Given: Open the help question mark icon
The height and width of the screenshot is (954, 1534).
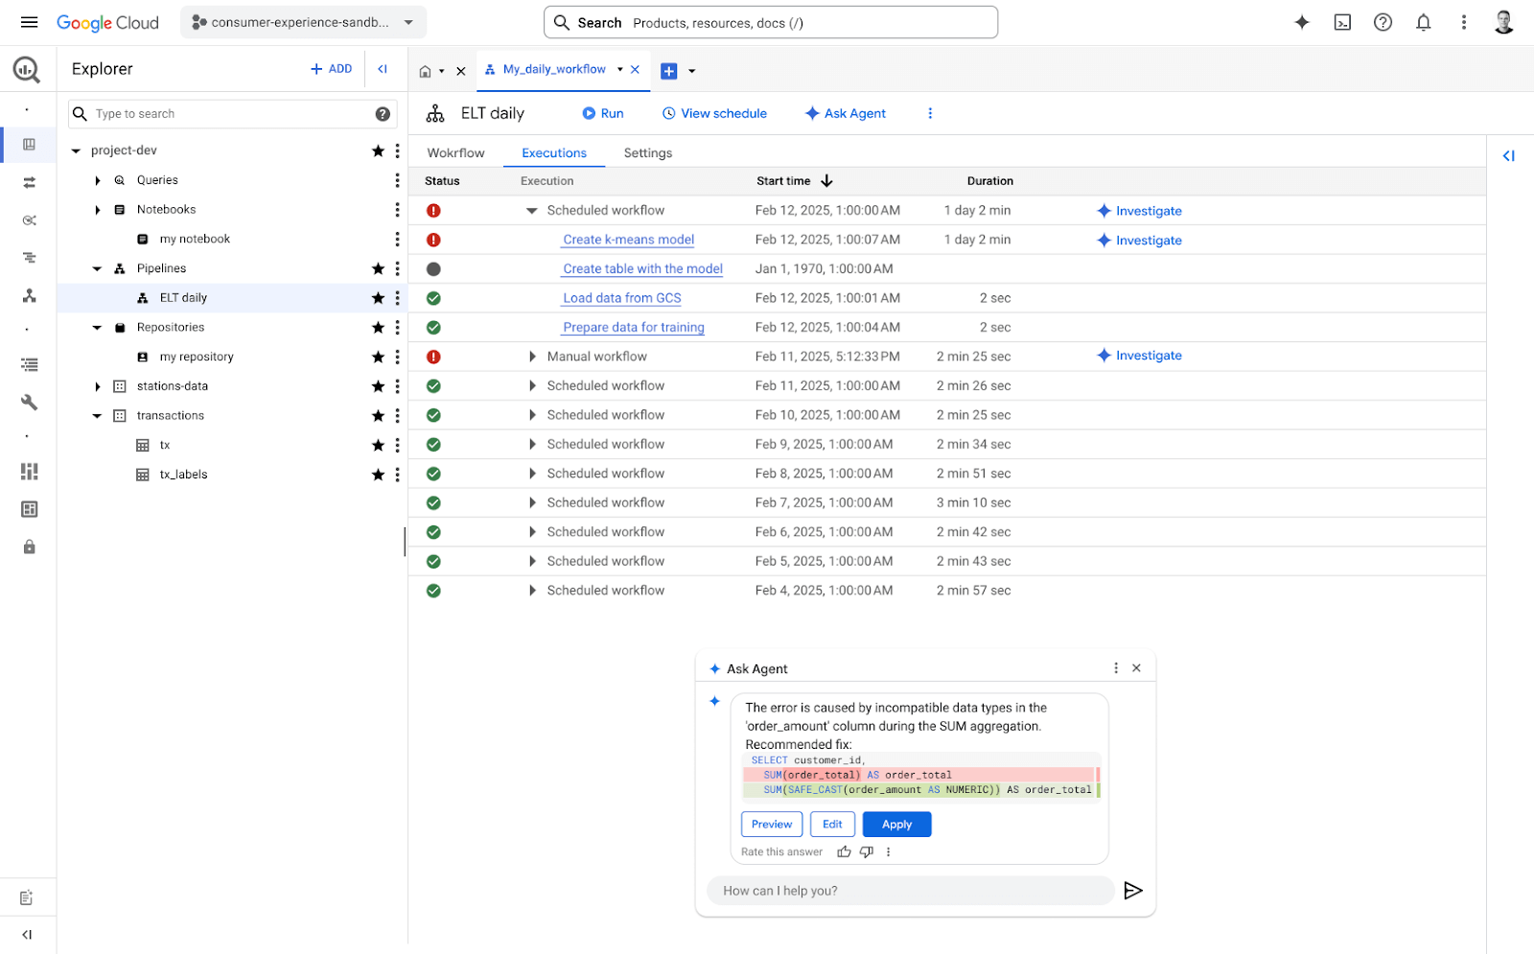Looking at the screenshot, I should pyautogui.click(x=1383, y=22).
